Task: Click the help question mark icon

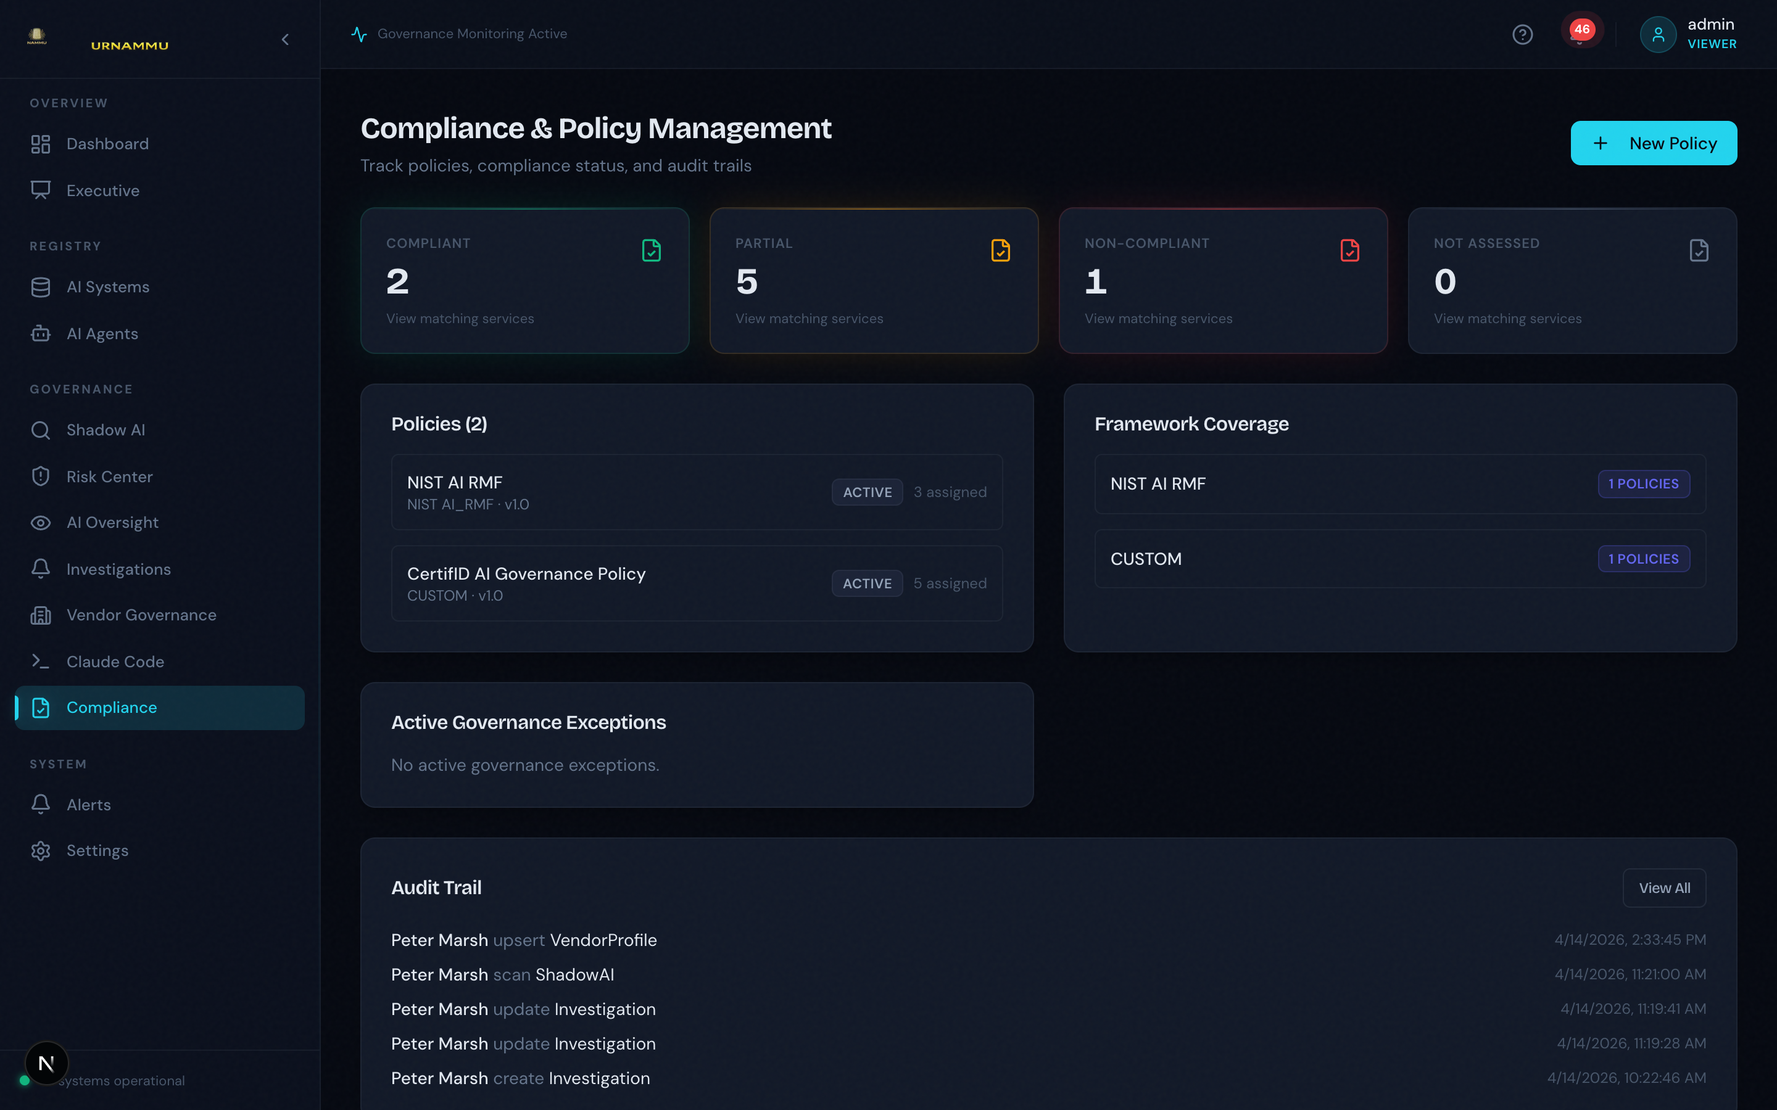Action: (1522, 34)
